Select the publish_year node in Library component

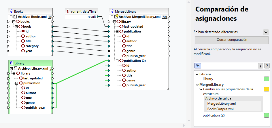pyautogui.click(x=35, y=108)
